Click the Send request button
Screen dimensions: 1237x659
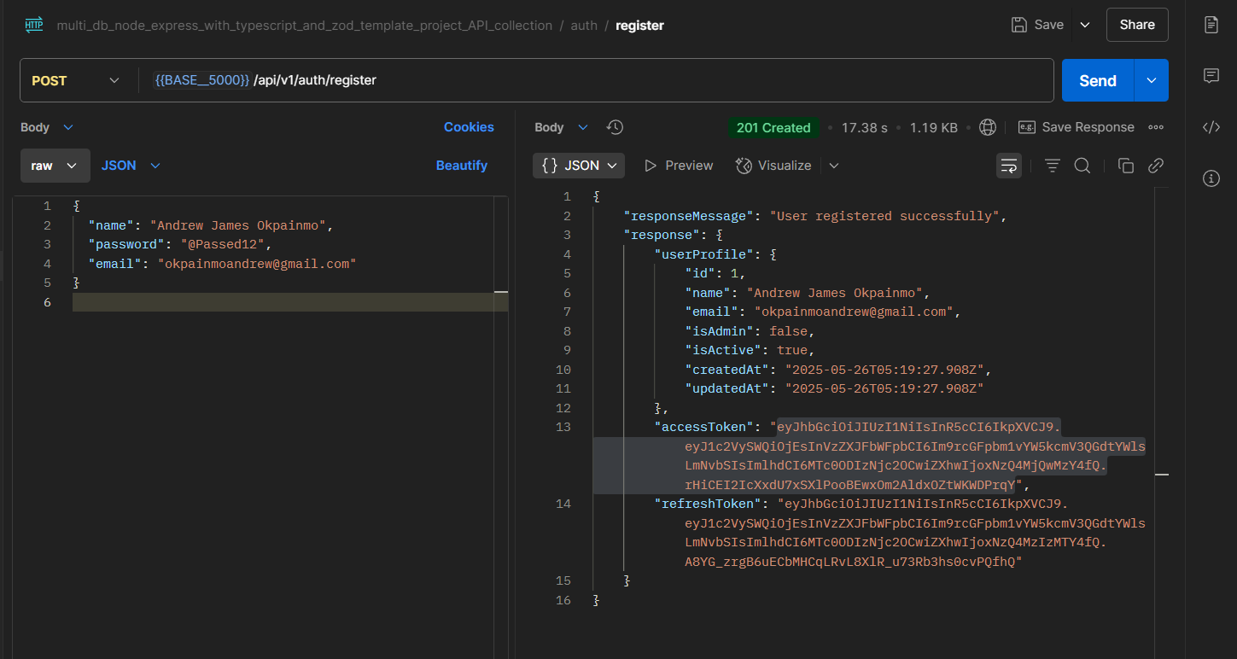1097,80
